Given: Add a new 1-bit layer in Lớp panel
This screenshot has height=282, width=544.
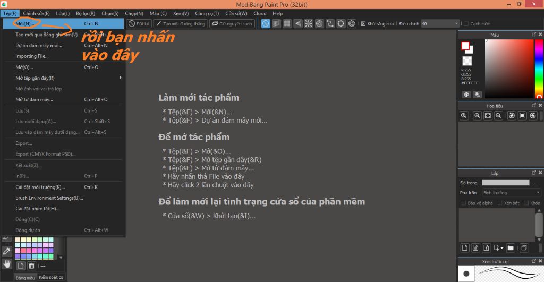Looking at the screenshot, I should coord(487,247).
